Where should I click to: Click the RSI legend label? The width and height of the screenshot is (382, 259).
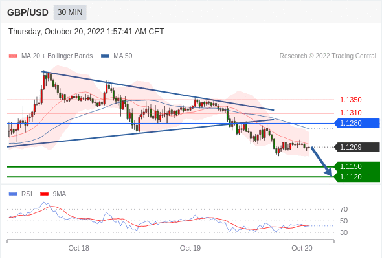[27, 194]
